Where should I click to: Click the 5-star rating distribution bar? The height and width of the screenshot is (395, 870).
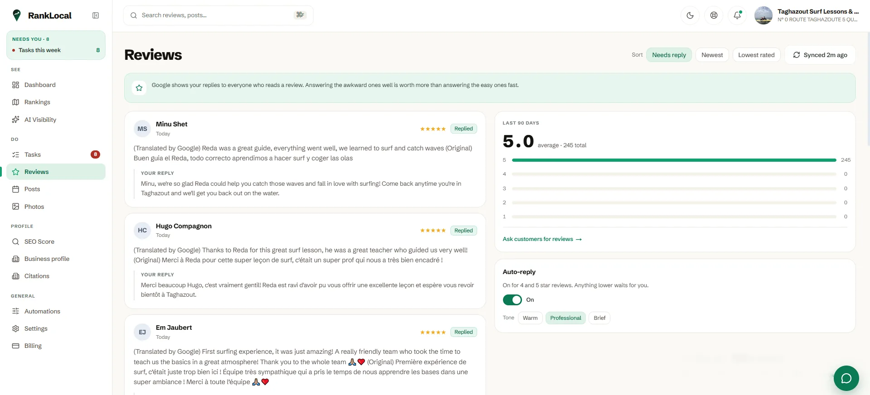point(674,160)
